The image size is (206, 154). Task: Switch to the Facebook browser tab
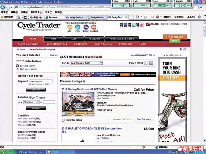55,17
